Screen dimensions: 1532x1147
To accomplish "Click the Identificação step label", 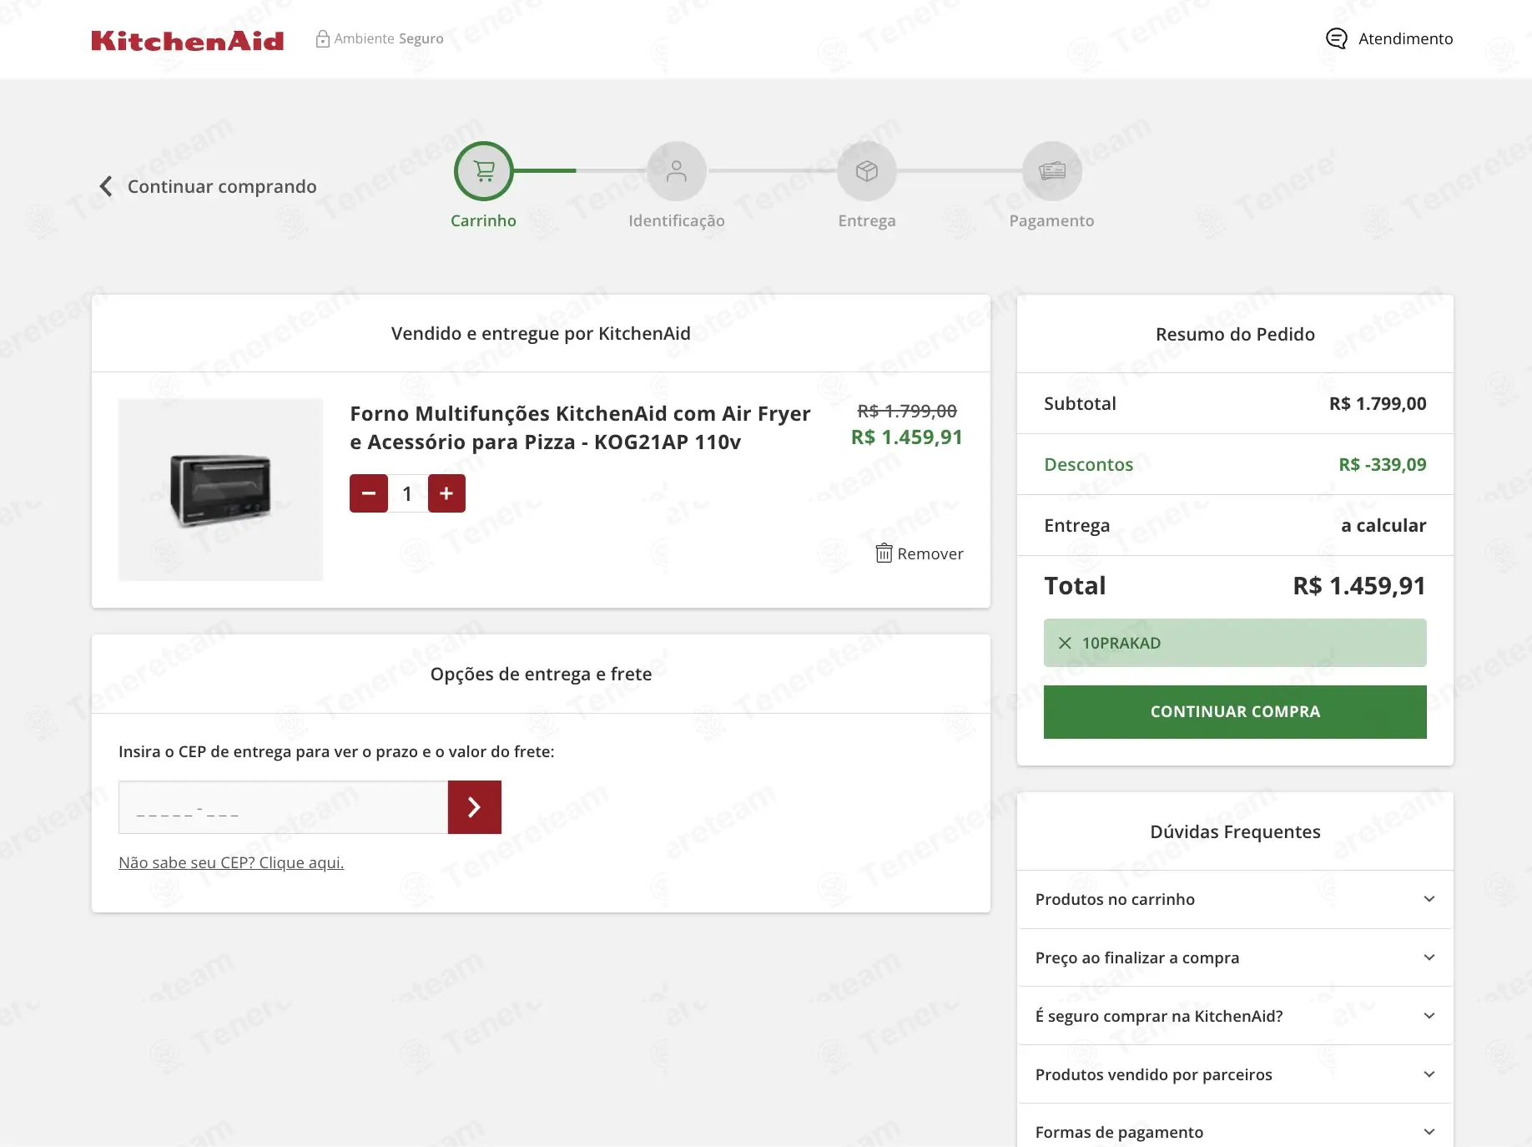I will 677,220.
